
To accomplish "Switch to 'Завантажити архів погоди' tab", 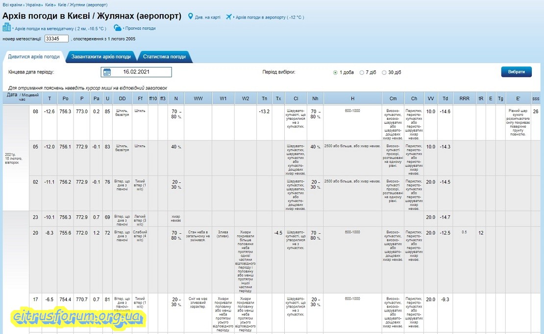I will coord(101,57).
